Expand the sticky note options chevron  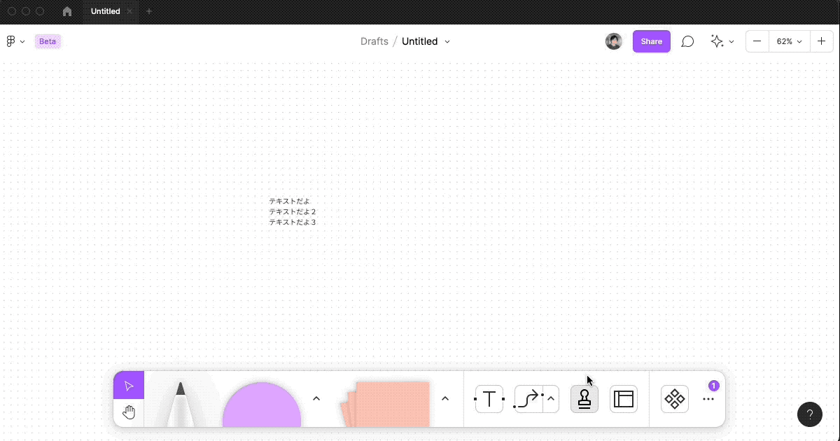[x=444, y=398]
